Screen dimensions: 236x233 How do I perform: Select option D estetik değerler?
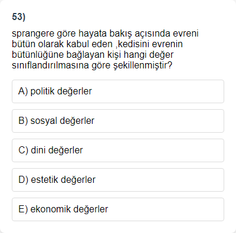tap(118, 180)
